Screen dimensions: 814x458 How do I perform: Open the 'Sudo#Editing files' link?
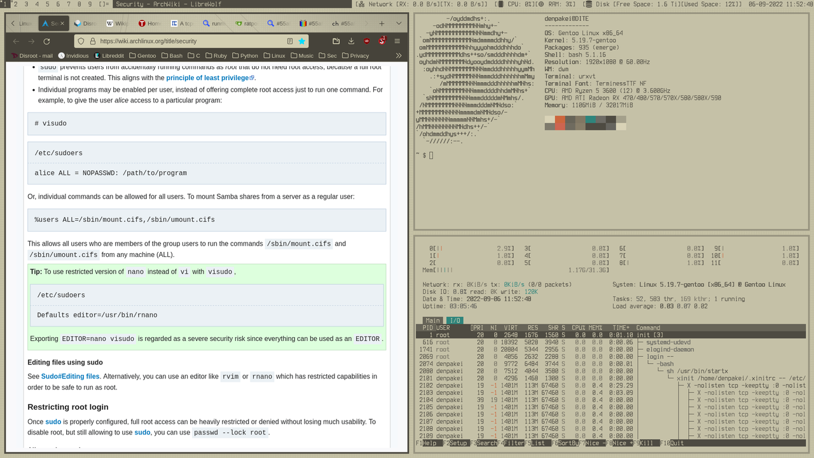[71, 377]
